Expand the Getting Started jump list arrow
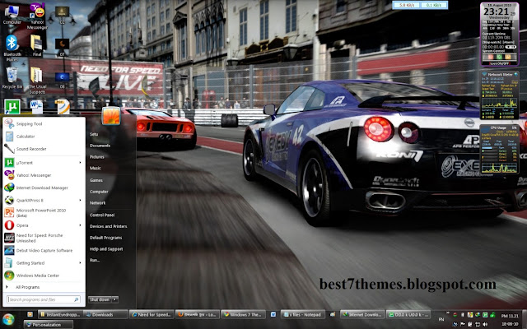Image resolution: width=527 pixels, height=329 pixels. [81, 263]
